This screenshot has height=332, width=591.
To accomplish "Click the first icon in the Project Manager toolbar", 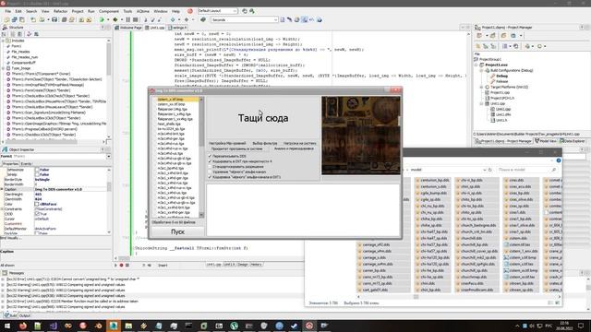I will (479, 36).
